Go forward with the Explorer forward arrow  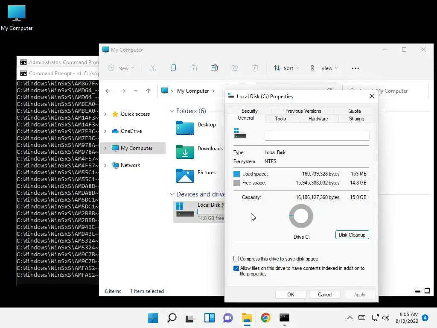click(122, 91)
